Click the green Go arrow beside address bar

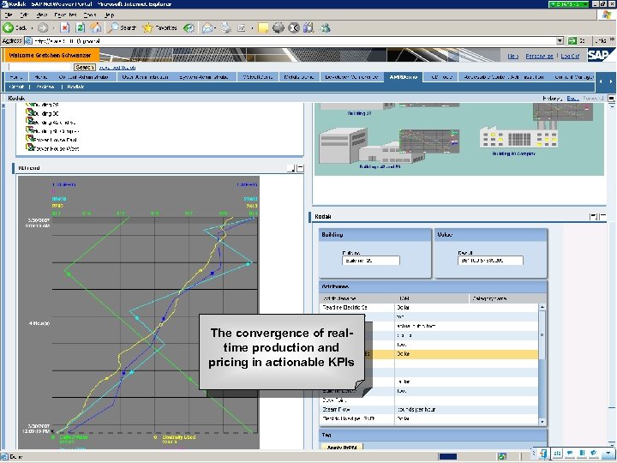(x=572, y=40)
